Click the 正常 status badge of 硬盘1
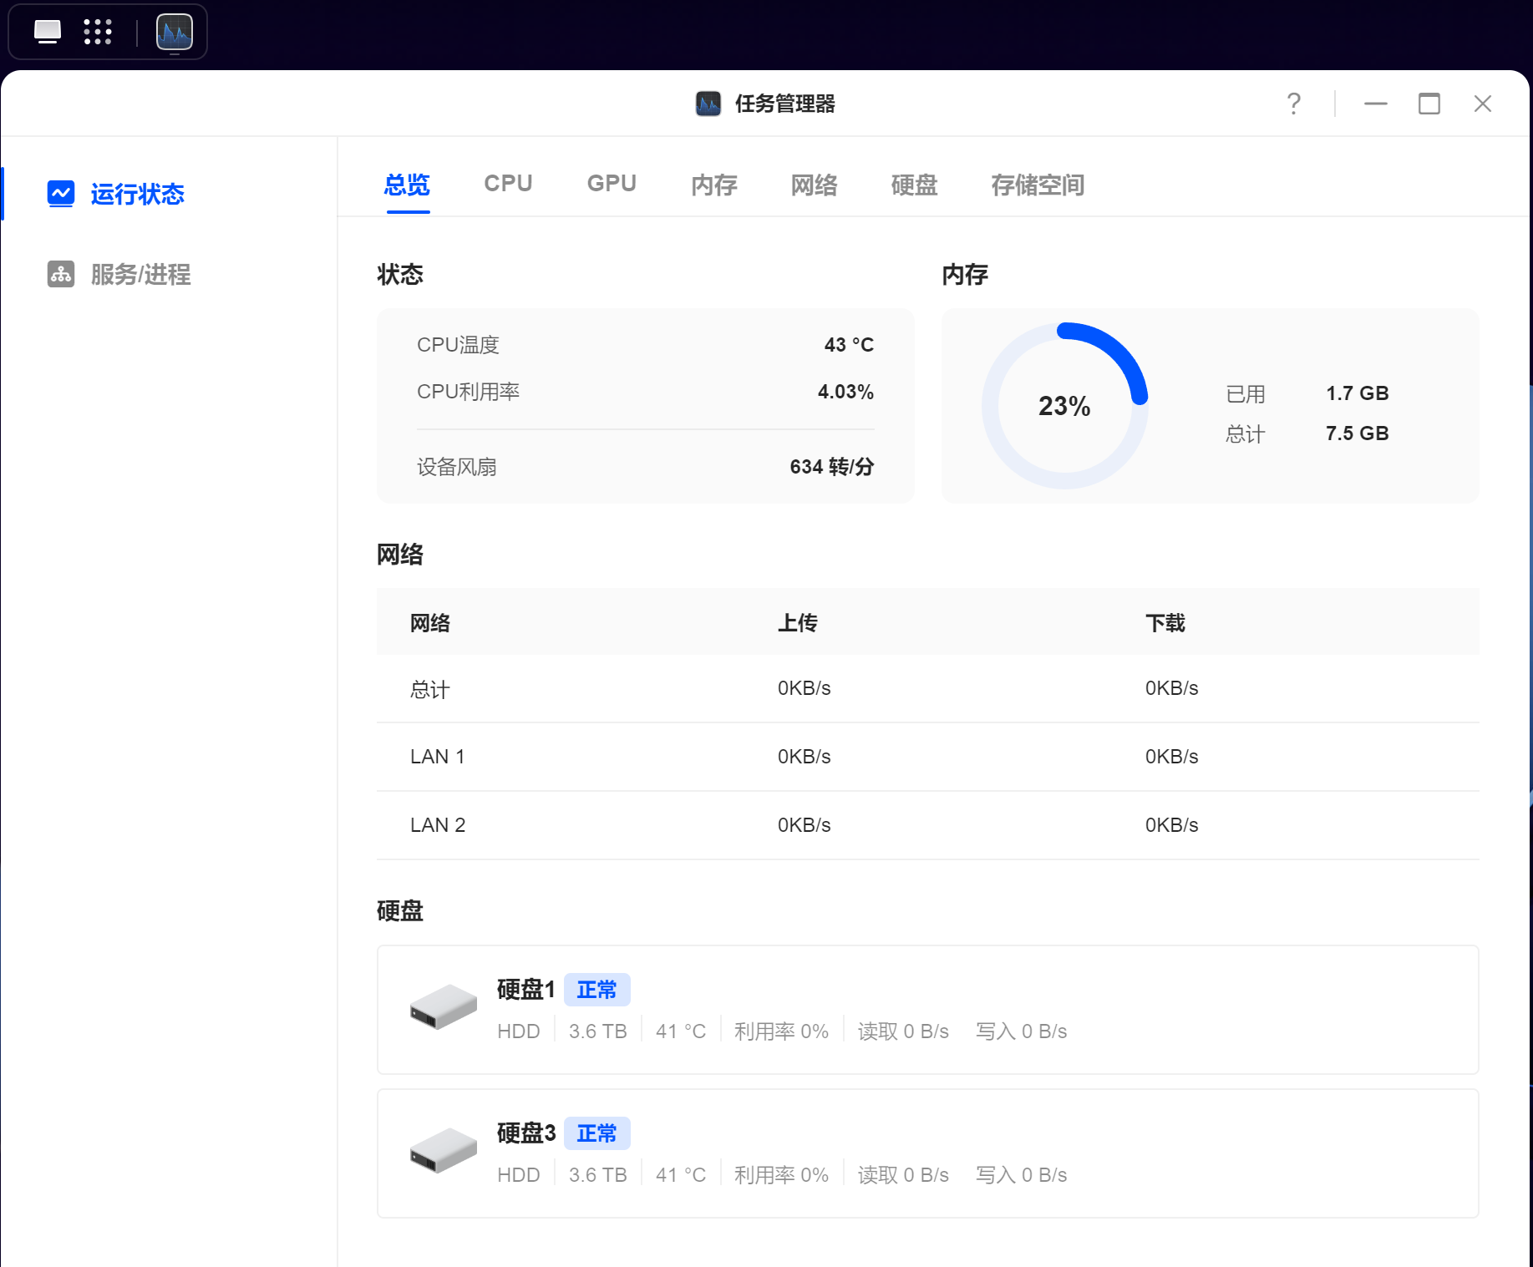This screenshot has width=1533, height=1267. pyautogui.click(x=596, y=990)
